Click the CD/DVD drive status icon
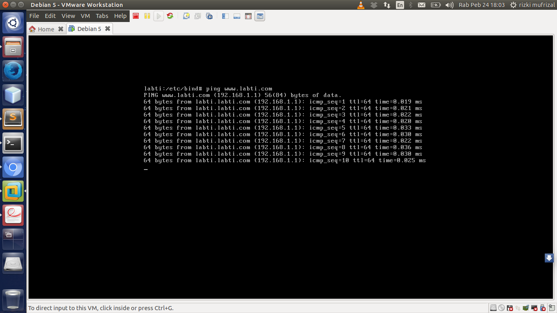 [502, 308]
